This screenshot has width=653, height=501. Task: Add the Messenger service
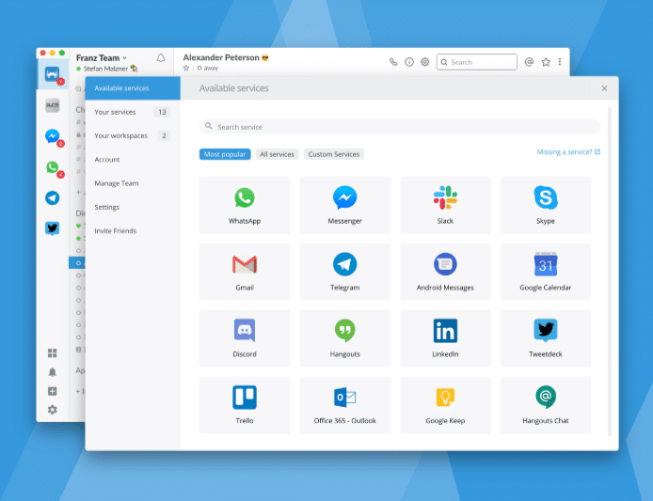(344, 205)
